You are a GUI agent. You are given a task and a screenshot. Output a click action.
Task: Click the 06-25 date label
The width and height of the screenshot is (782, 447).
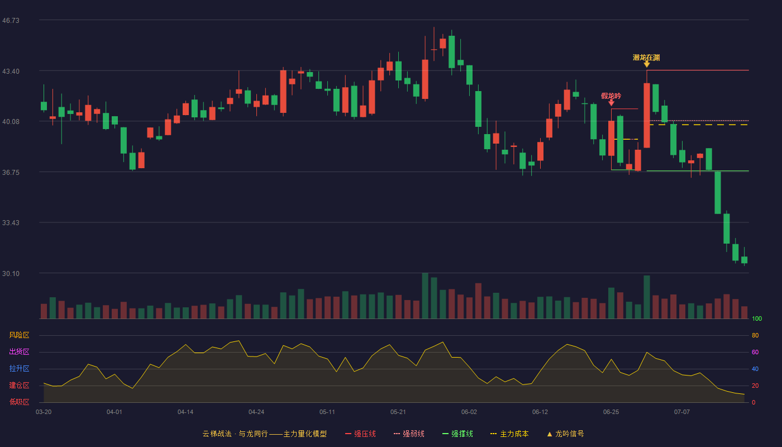pyautogui.click(x=611, y=412)
